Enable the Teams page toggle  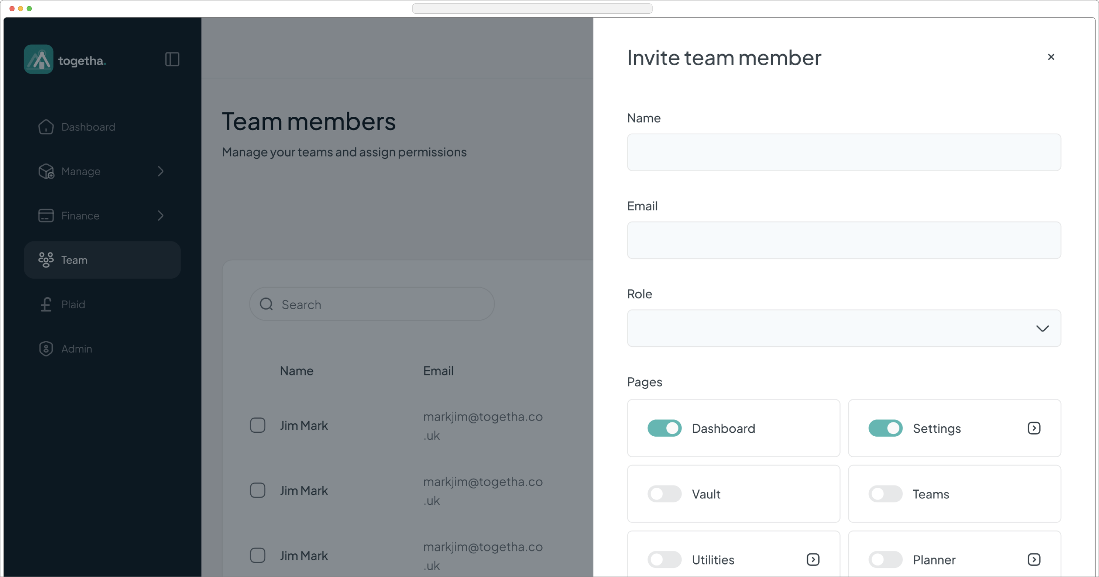click(x=885, y=494)
